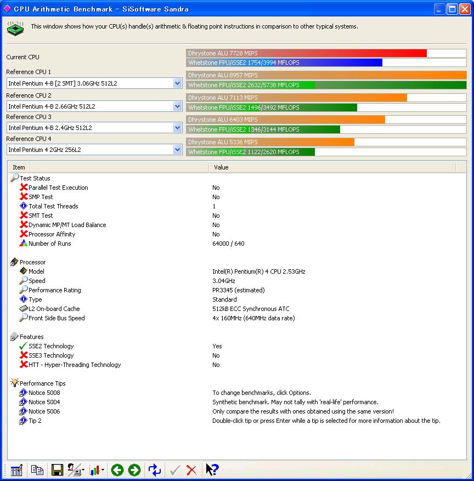Click Whetstone 1496/3492 MFLOPS reference bar
The width and height of the screenshot is (474, 481).
pos(326,107)
